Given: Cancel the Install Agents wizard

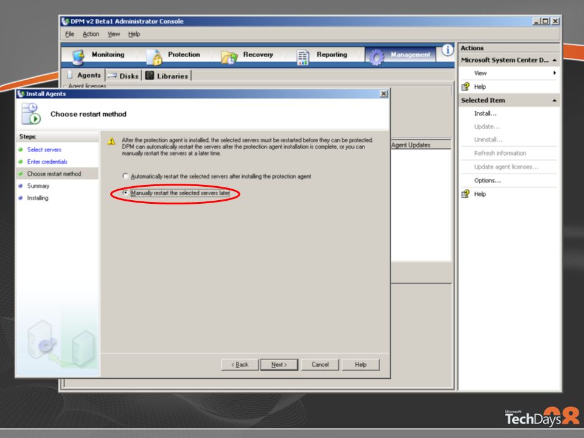Looking at the screenshot, I should pyautogui.click(x=320, y=364).
